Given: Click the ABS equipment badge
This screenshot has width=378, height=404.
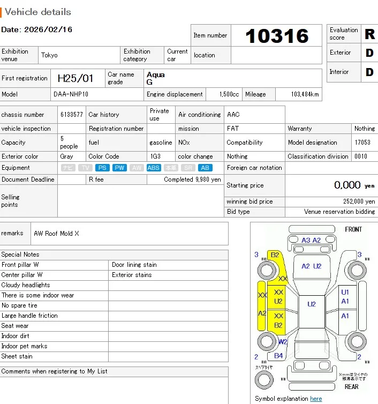Looking at the screenshot, I should (154, 168).
